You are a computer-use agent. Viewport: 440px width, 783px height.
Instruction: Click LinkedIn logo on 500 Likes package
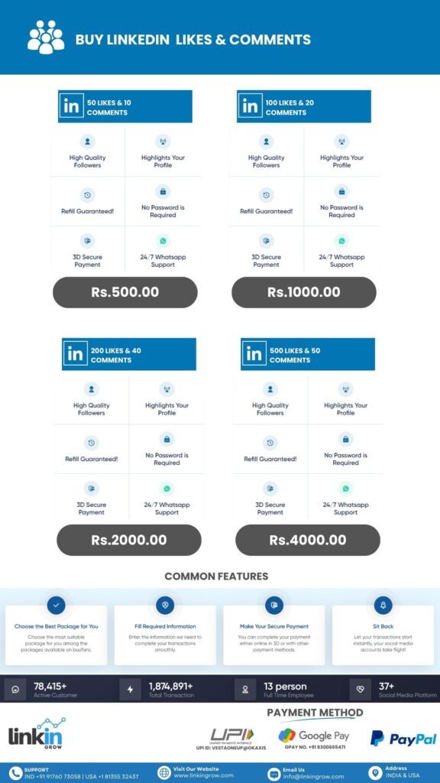click(x=254, y=354)
